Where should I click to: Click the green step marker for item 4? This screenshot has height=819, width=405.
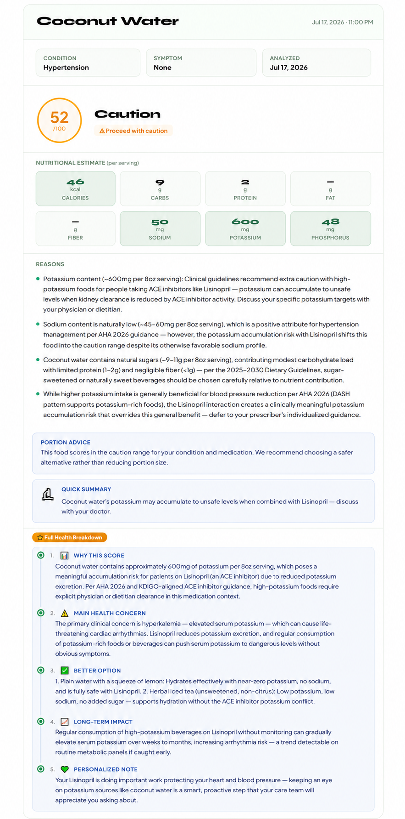41,721
